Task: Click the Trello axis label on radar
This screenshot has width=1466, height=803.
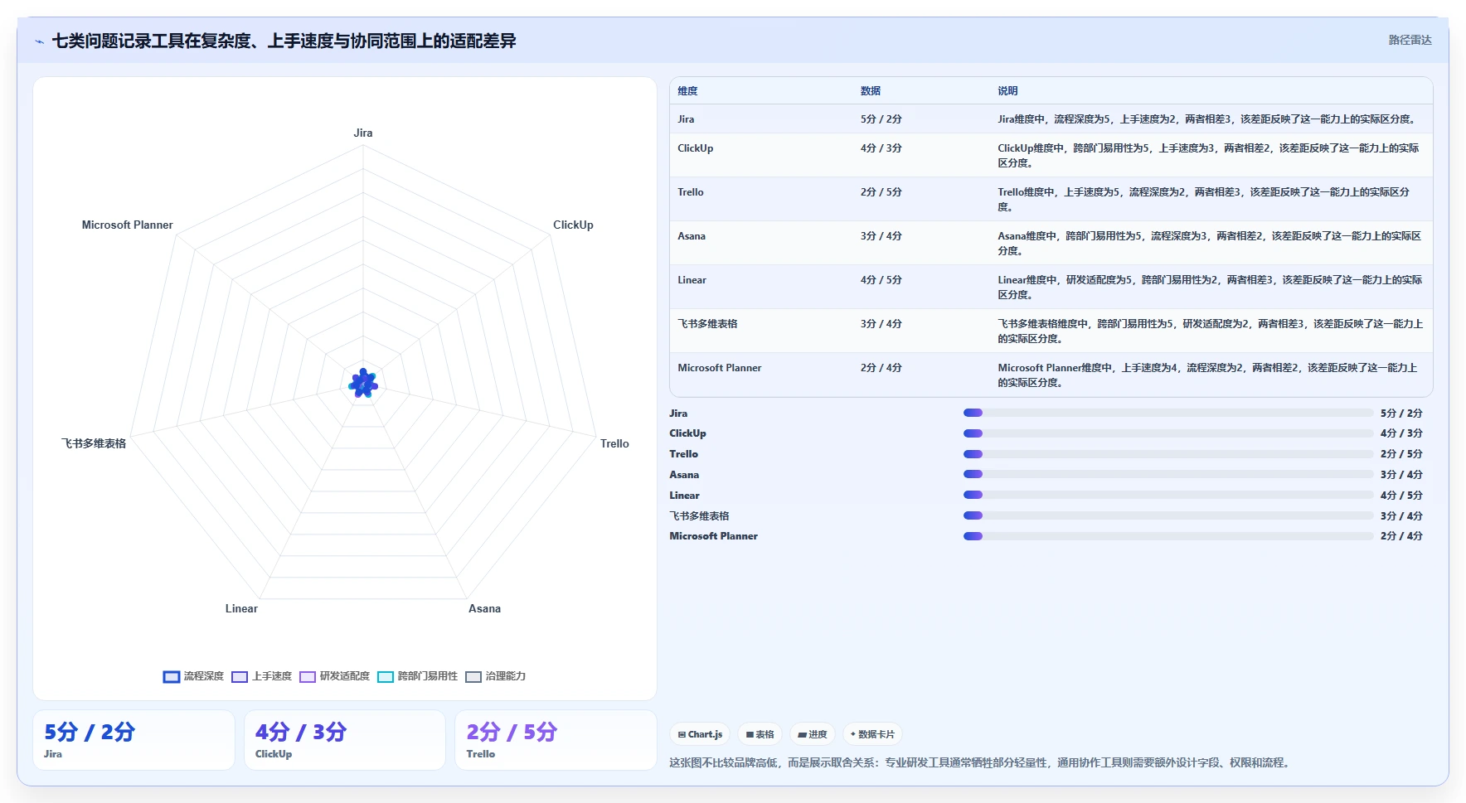Action: tap(614, 443)
